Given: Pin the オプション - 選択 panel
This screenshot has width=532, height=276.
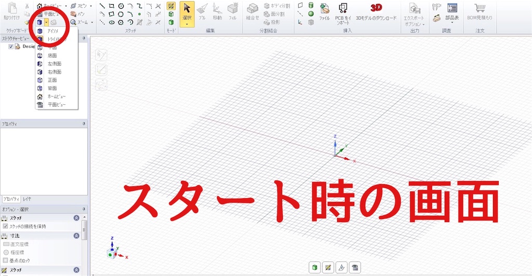Looking at the screenshot, I should pyautogui.click(x=84, y=209).
